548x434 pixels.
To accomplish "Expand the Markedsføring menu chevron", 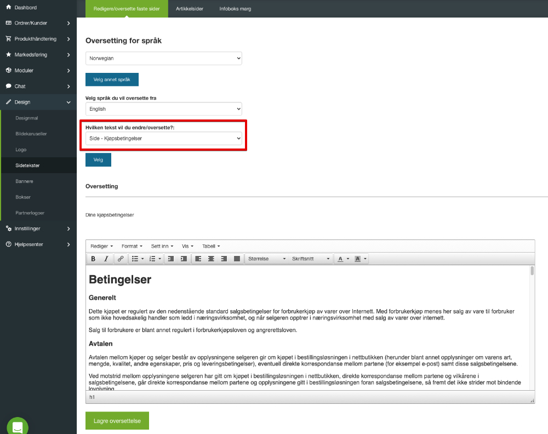I will (68, 55).
